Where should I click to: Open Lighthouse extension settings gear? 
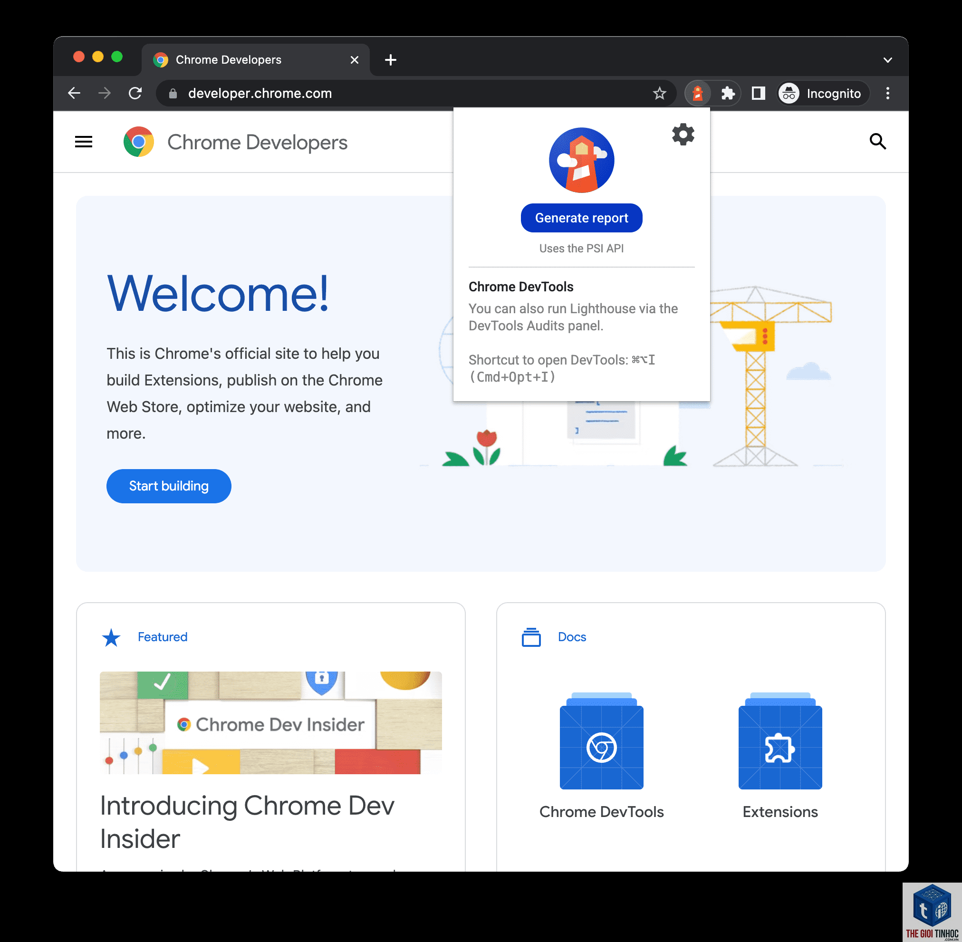pyautogui.click(x=683, y=134)
